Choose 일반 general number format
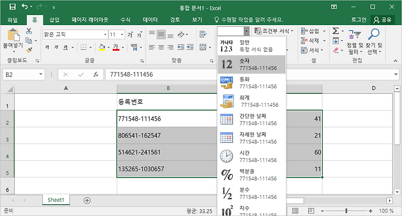This screenshot has width=402, height=216. (251, 46)
